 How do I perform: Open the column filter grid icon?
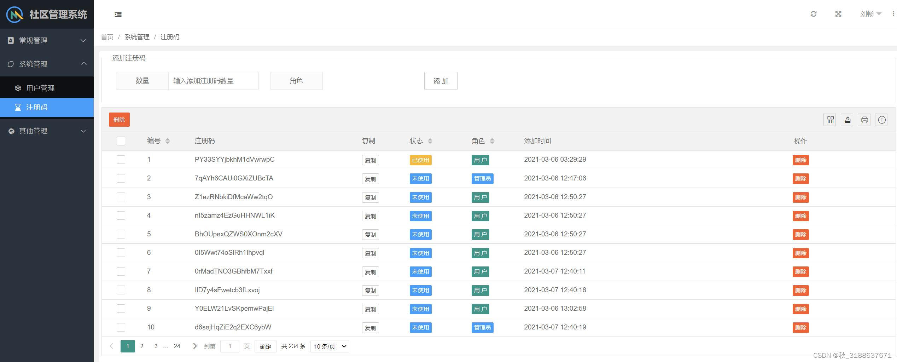tap(830, 120)
